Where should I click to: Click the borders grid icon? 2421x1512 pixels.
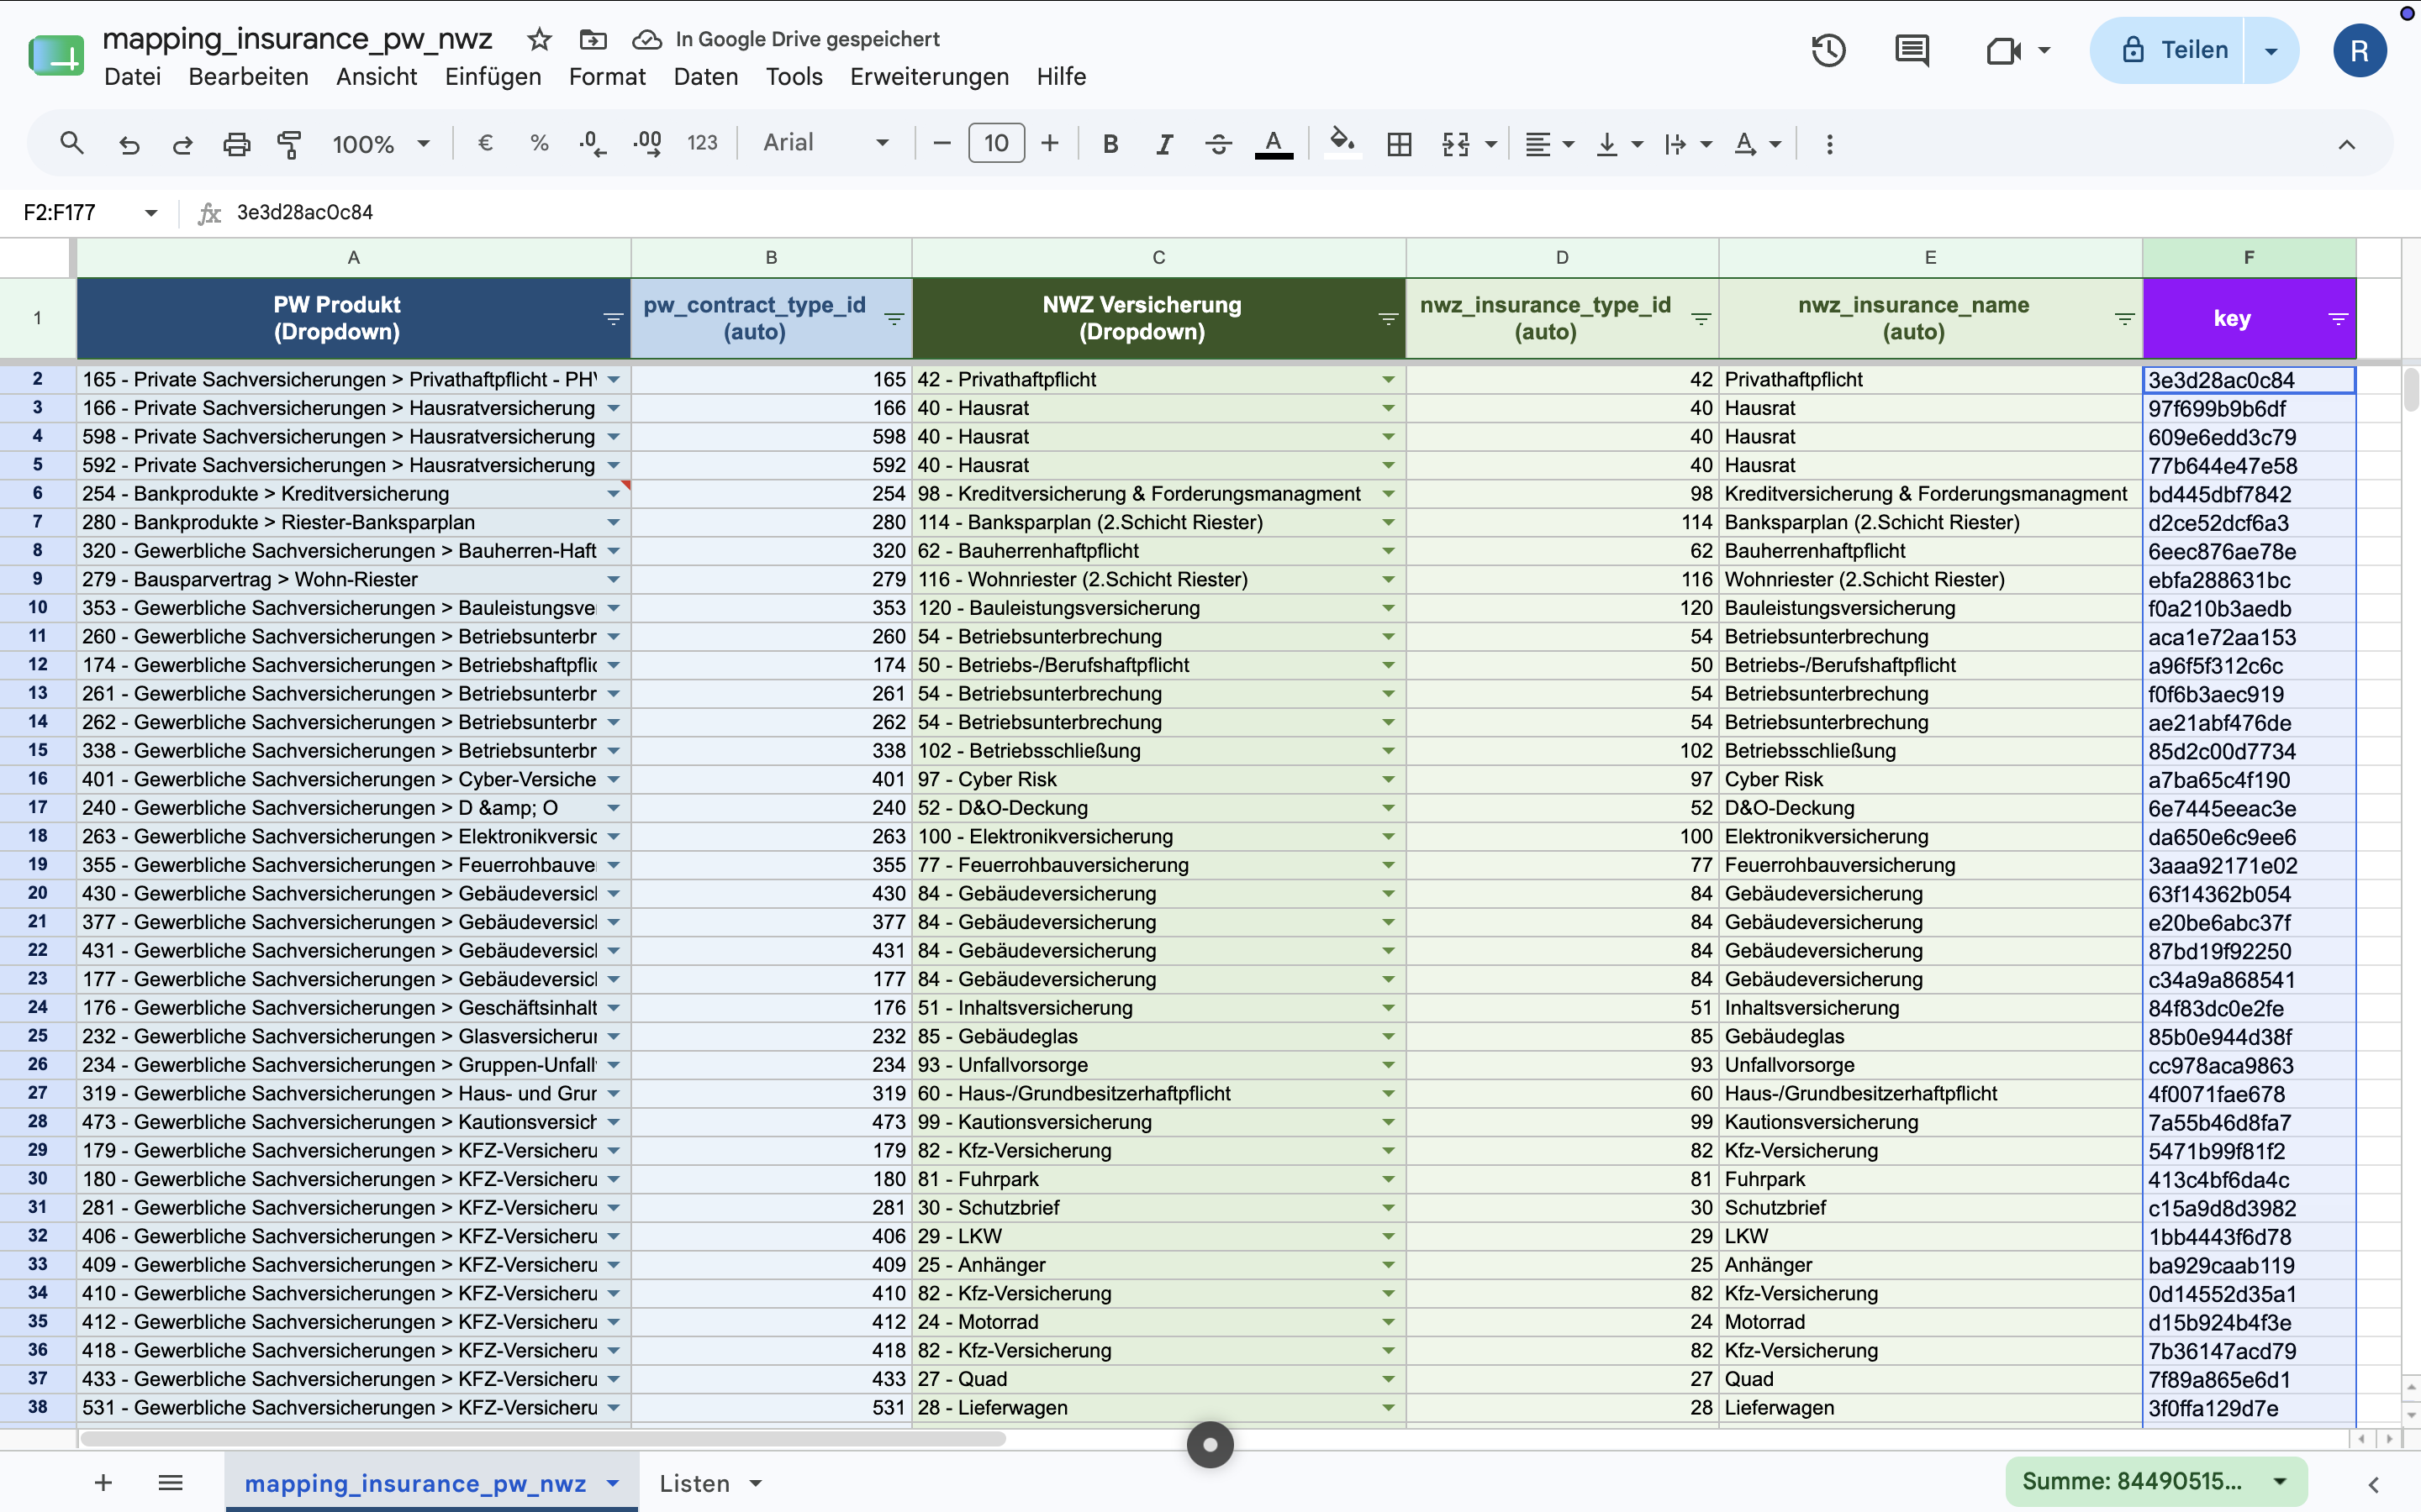[1400, 144]
